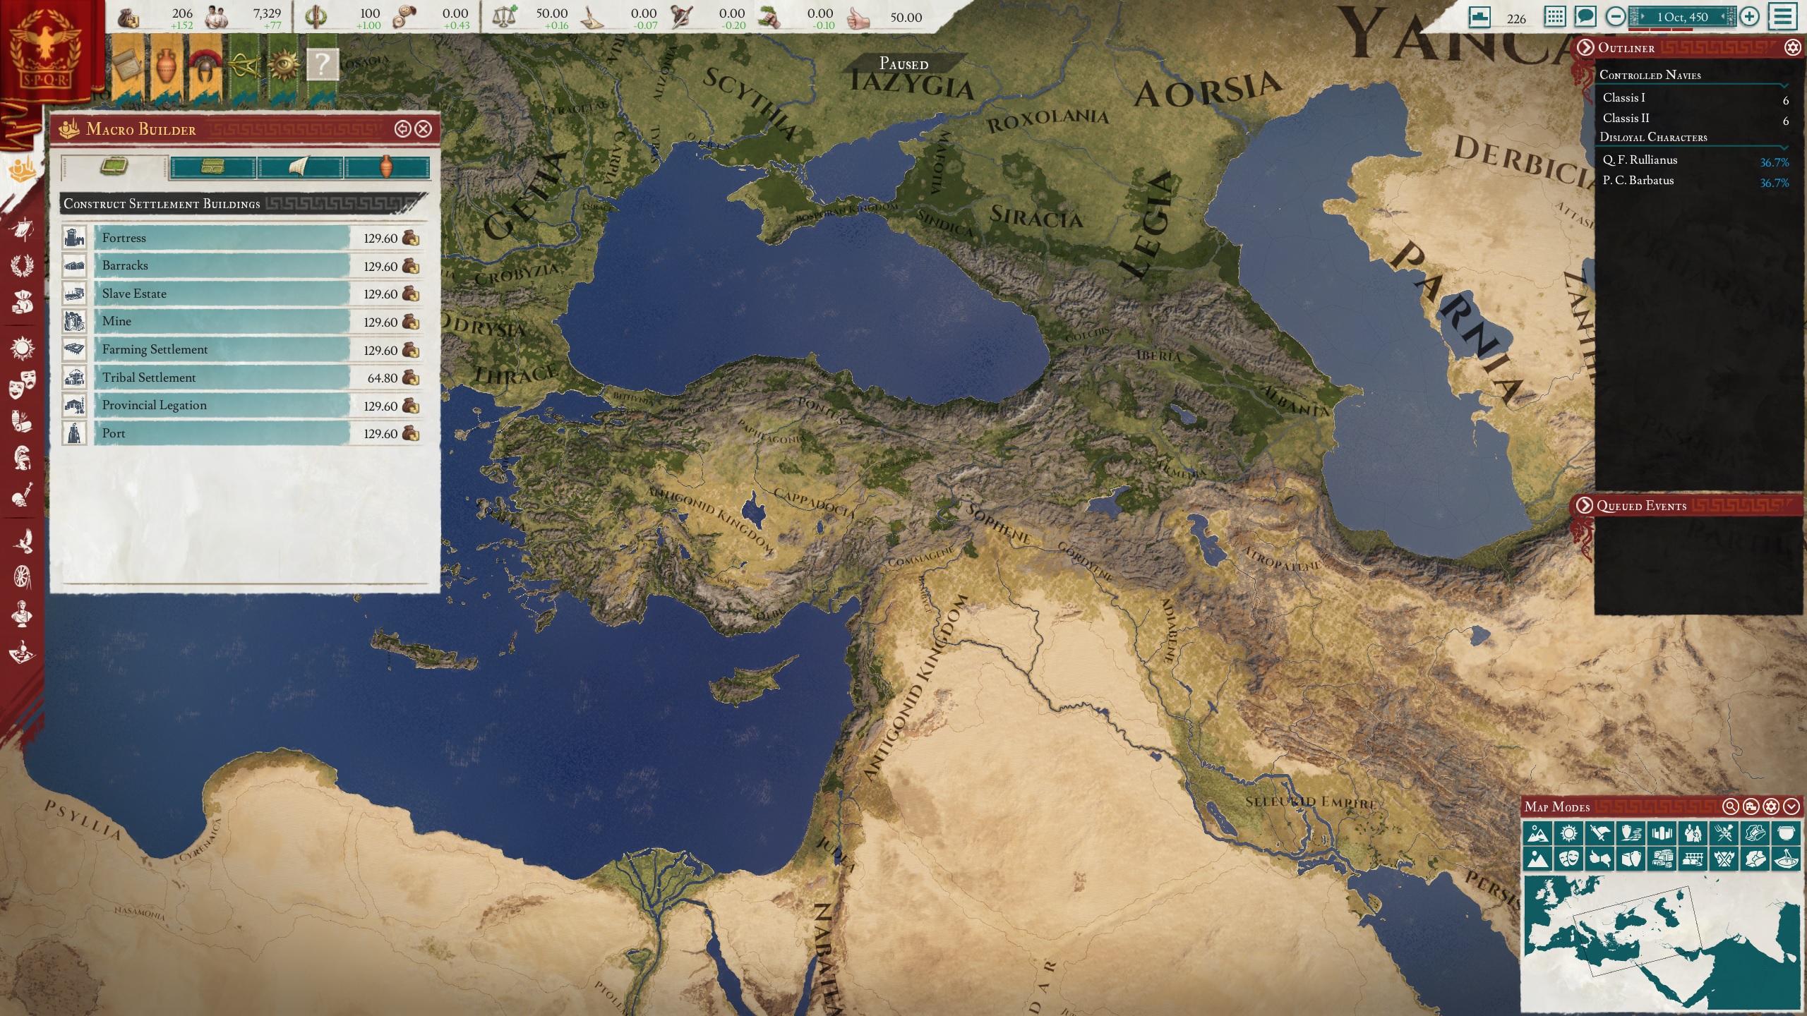
Task: Open the Macro Builder sidebar icon
Action: (x=21, y=169)
